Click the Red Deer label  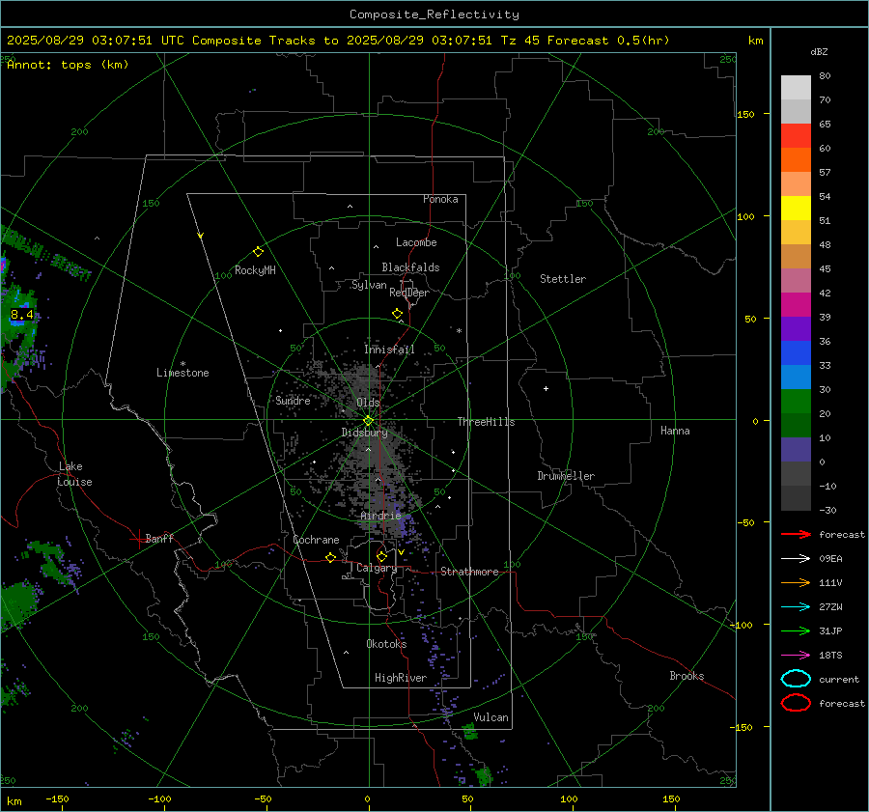409,293
